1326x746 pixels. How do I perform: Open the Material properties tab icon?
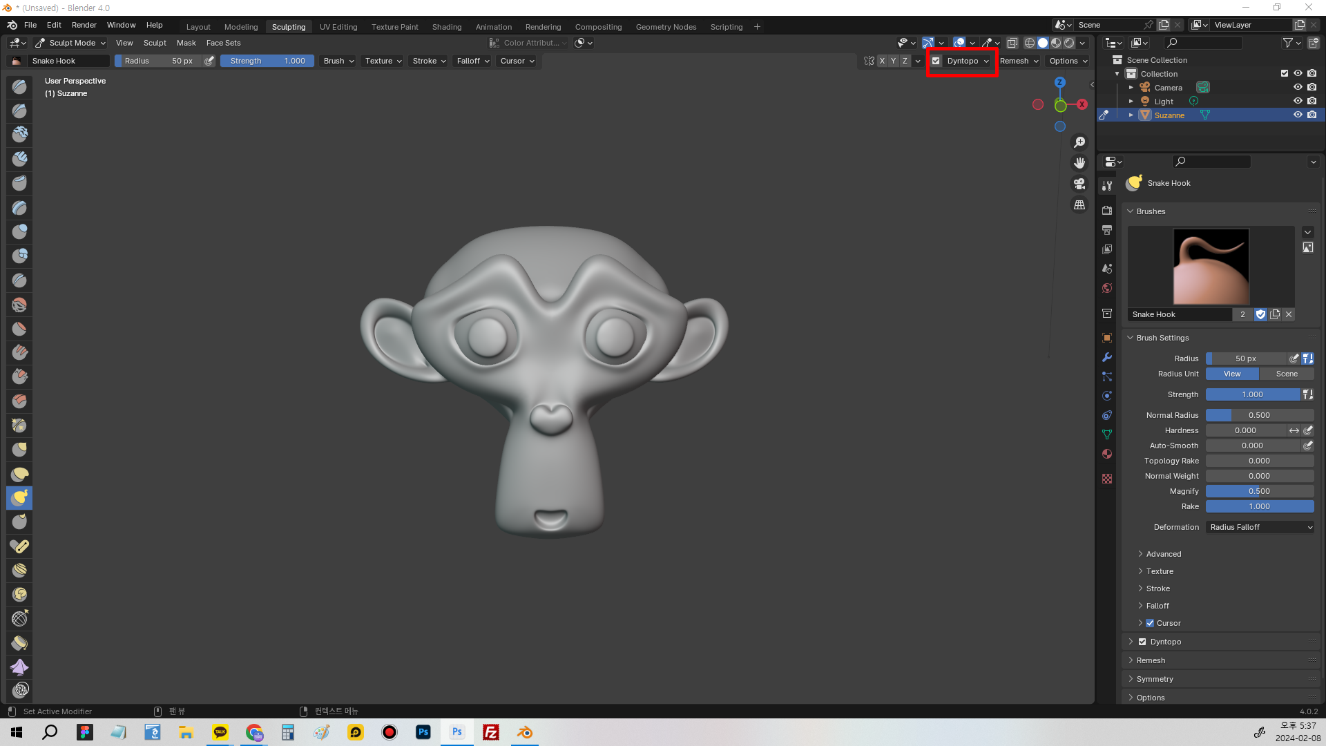point(1107,454)
